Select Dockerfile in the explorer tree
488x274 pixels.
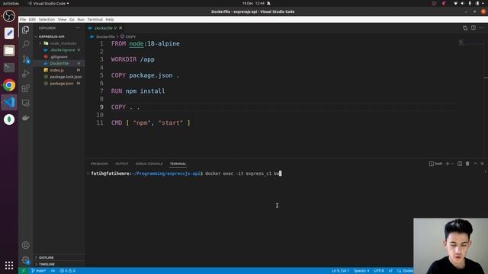point(59,63)
